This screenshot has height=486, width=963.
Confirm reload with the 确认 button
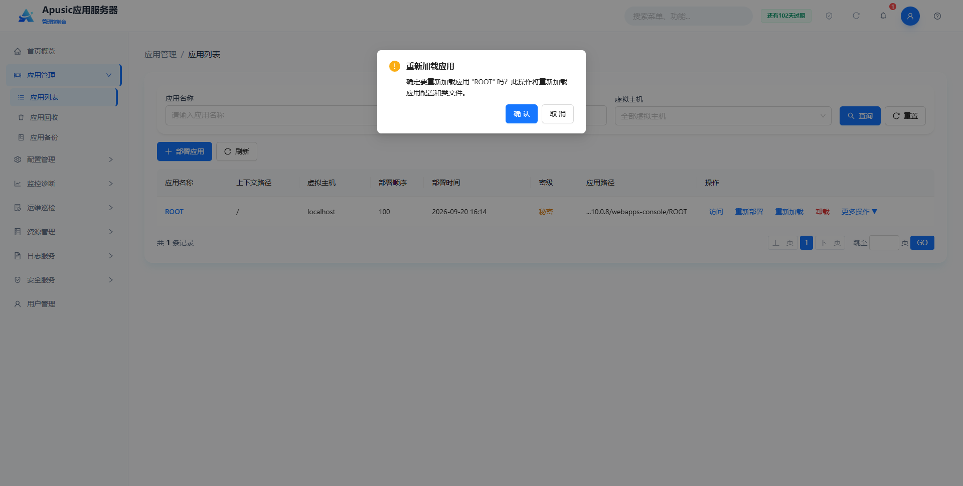522,114
